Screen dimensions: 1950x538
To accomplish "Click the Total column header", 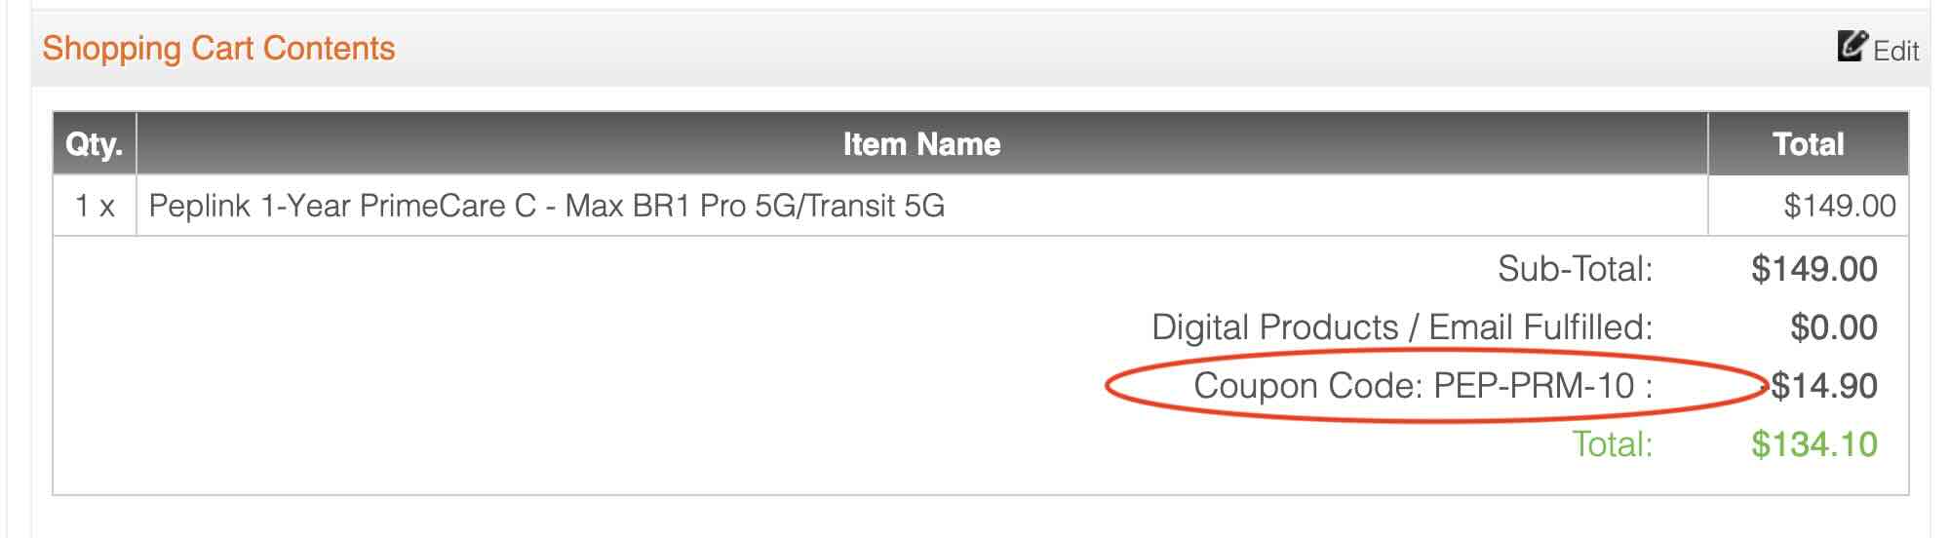I will click(x=1808, y=144).
